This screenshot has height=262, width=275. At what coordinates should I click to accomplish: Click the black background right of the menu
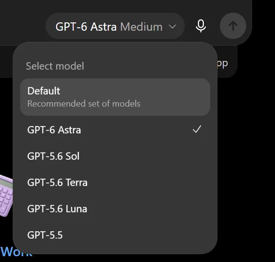tap(246, 158)
